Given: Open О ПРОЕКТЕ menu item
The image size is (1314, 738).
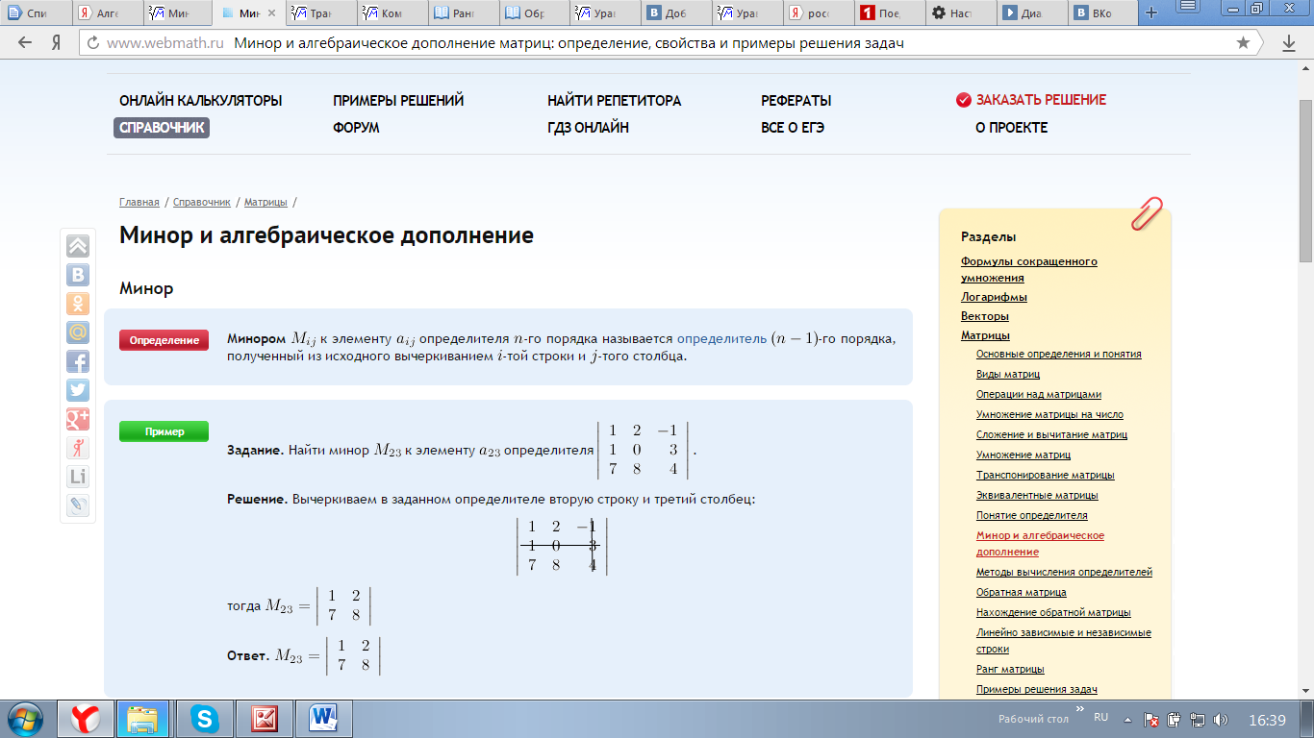Looking at the screenshot, I should tap(1011, 128).
